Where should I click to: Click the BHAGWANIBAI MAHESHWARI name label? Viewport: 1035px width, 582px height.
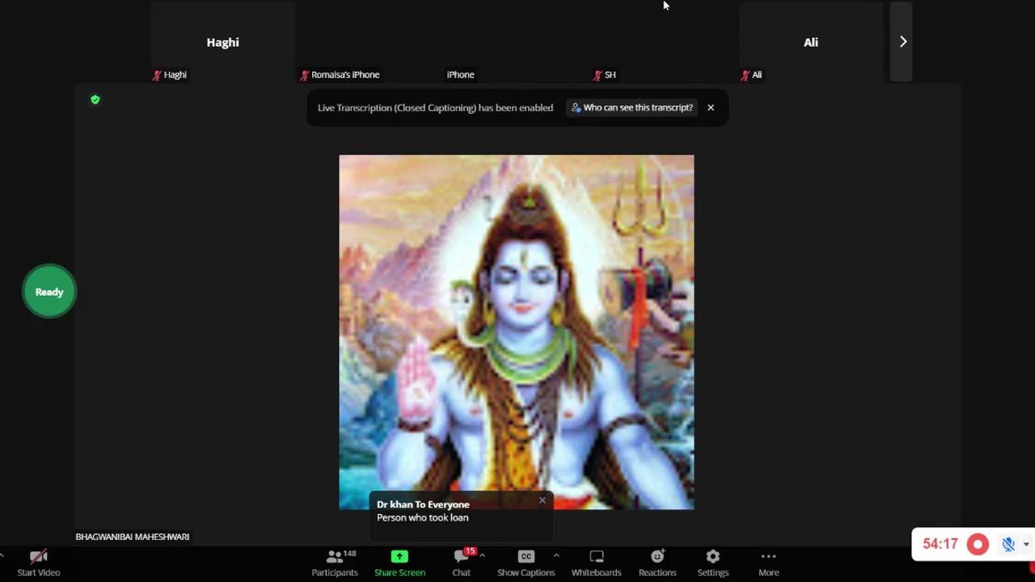tap(133, 537)
